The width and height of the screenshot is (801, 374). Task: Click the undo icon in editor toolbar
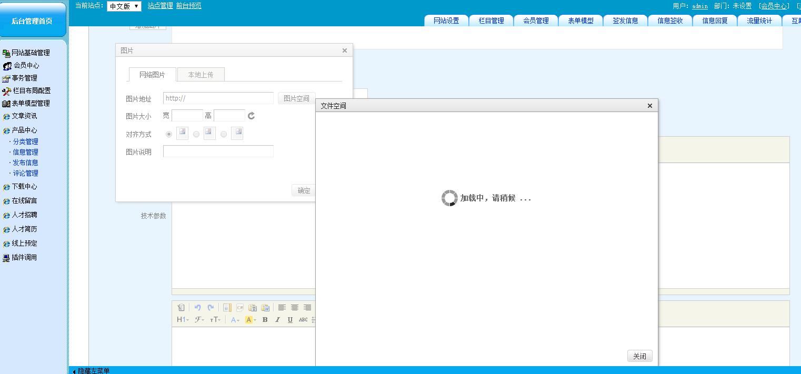(x=197, y=308)
